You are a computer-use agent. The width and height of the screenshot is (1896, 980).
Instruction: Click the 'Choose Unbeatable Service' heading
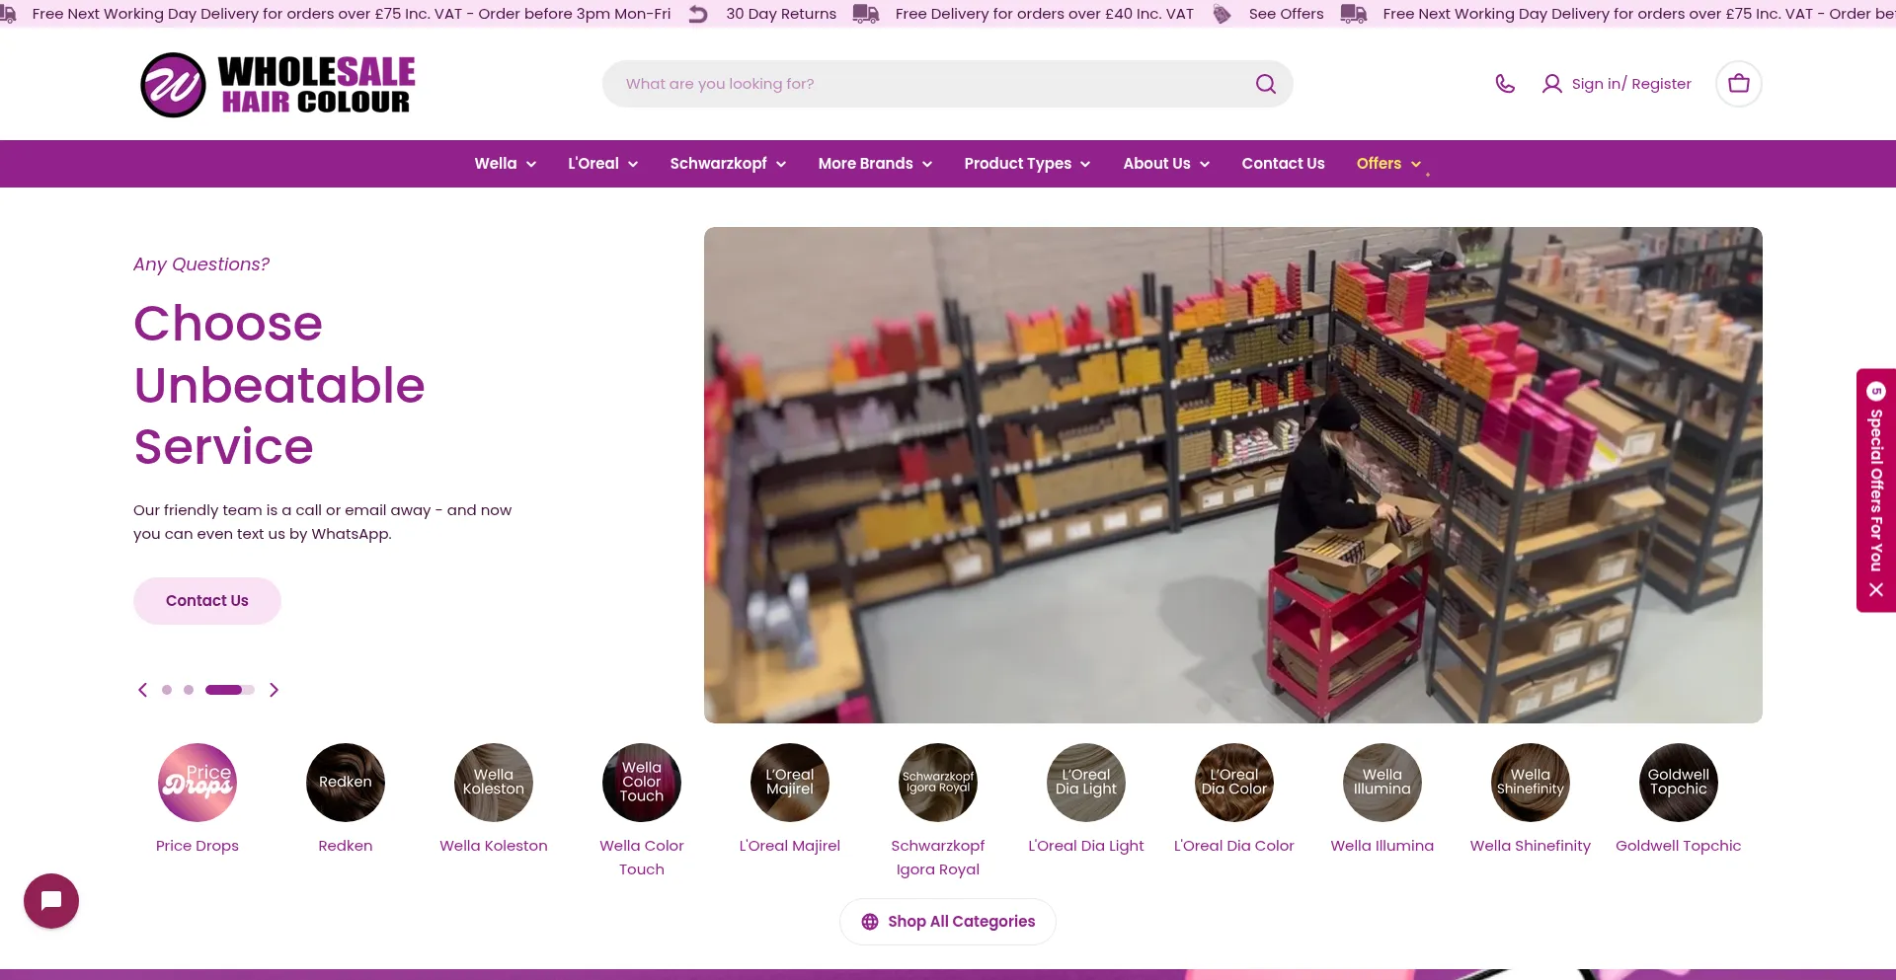[x=279, y=385]
